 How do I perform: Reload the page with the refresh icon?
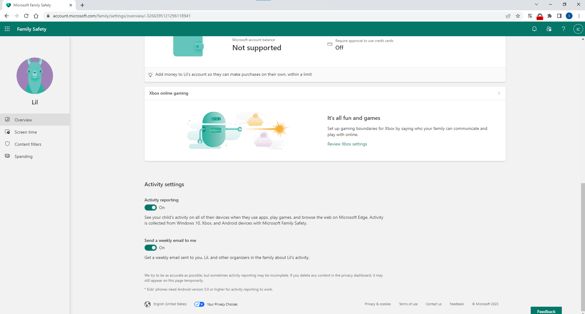tap(26, 16)
